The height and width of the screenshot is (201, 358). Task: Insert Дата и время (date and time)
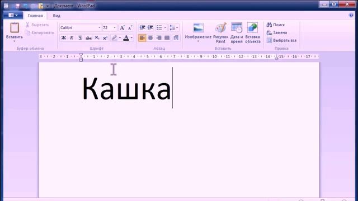237,32
